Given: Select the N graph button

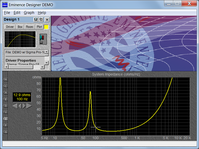Looking at the screenshot, I should pos(6,80).
